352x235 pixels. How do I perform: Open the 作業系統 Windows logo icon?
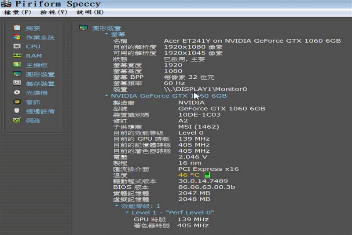pyautogui.click(x=17, y=37)
